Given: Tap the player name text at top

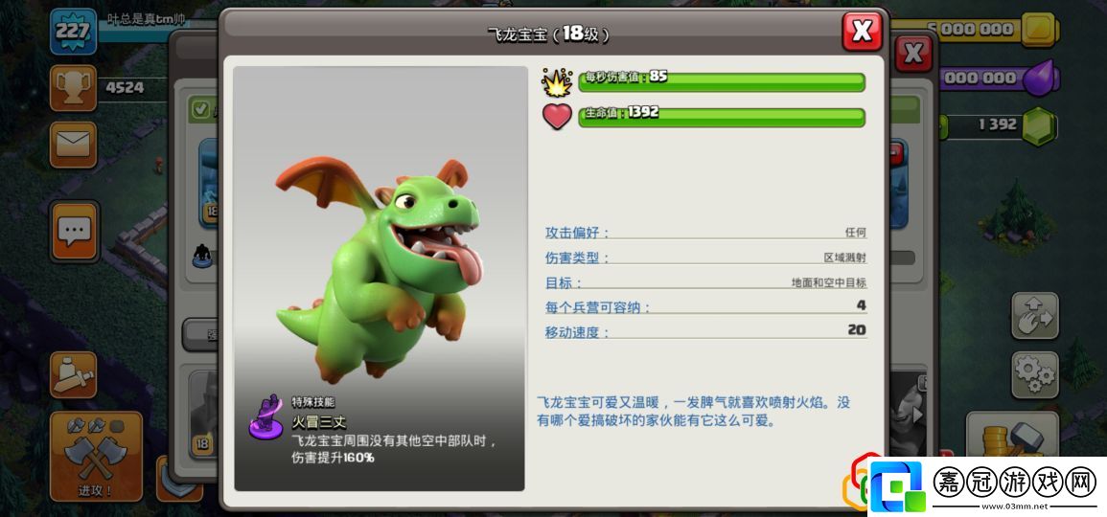Looking at the screenshot, I should tap(147, 19).
